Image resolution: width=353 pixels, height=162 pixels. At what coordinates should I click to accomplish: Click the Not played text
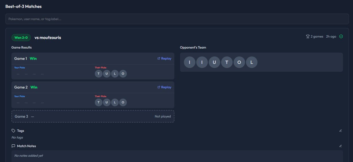163,116
